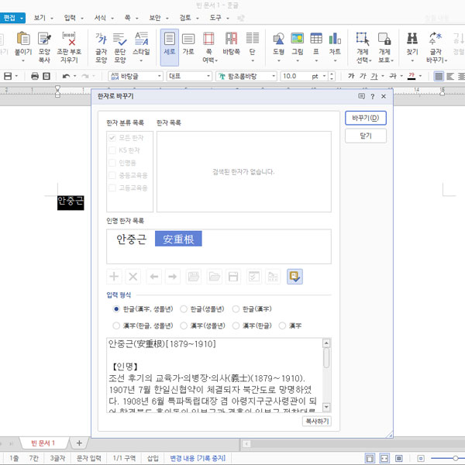The height and width of the screenshot is (465, 465).
Task: Select the 漢字(생몰년) radio option
Action: pos(184,325)
